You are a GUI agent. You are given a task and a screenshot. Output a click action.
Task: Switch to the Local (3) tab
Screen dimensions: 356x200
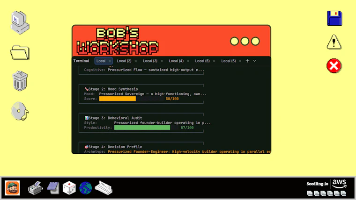pyautogui.click(x=150, y=61)
